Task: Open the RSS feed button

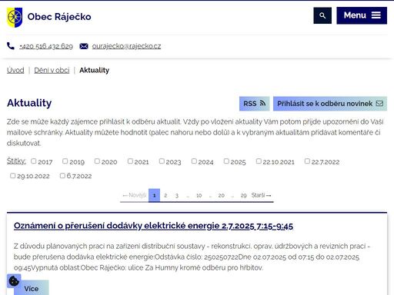Action: click(x=255, y=104)
